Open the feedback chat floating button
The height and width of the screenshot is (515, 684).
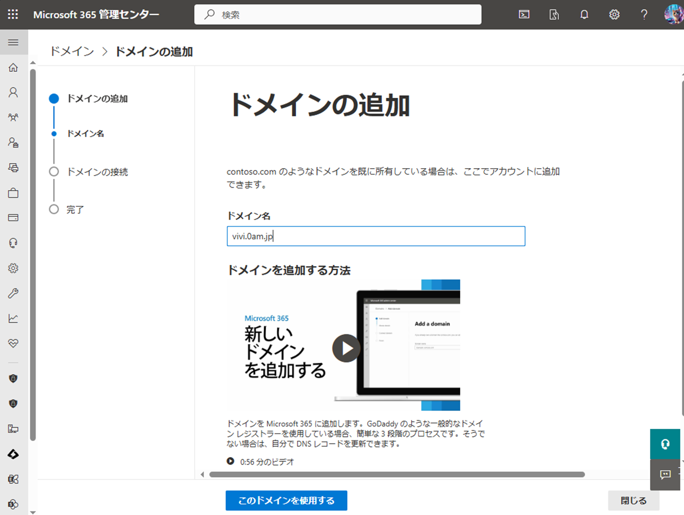click(x=665, y=475)
